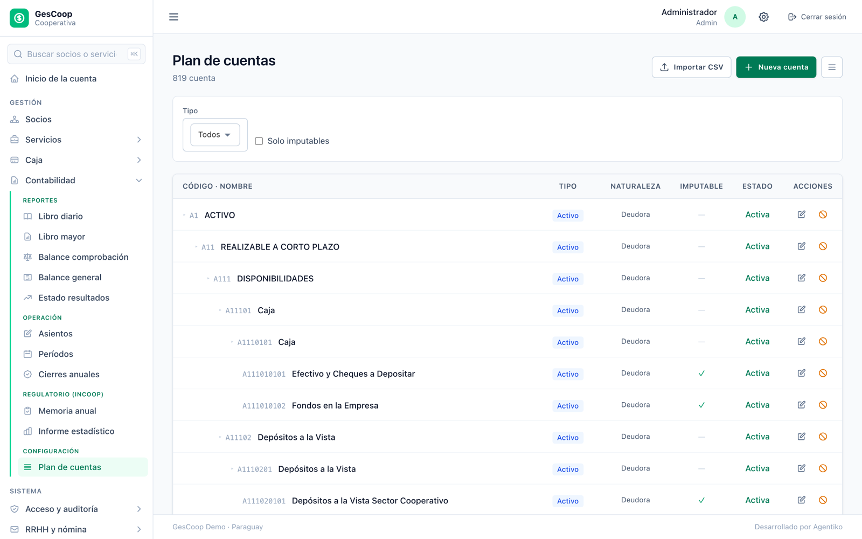
Task: Toggle the sidebar hamburger menu
Action: coord(173,17)
